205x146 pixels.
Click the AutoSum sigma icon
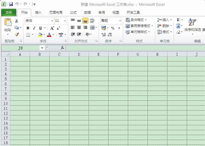178,20
